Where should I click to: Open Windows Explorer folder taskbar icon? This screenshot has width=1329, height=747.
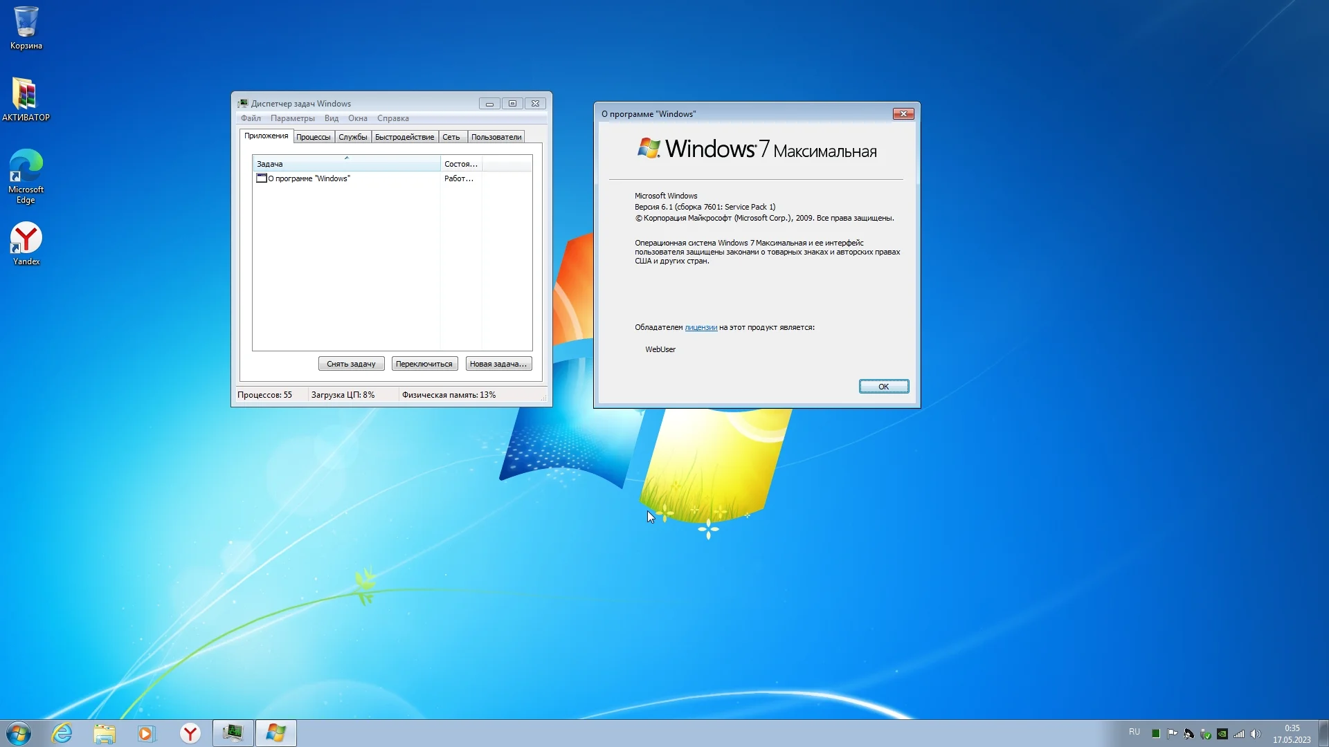pos(105,733)
